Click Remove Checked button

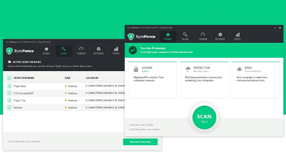pos(140,142)
